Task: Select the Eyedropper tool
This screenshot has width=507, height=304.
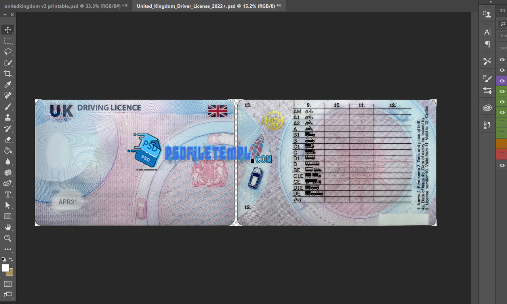Action: [8, 85]
